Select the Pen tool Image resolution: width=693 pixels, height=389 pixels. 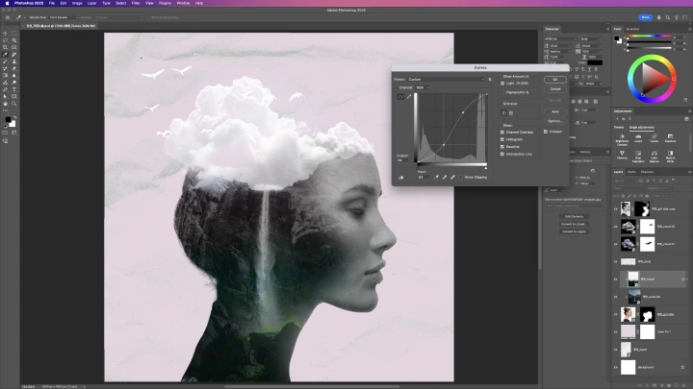point(6,89)
